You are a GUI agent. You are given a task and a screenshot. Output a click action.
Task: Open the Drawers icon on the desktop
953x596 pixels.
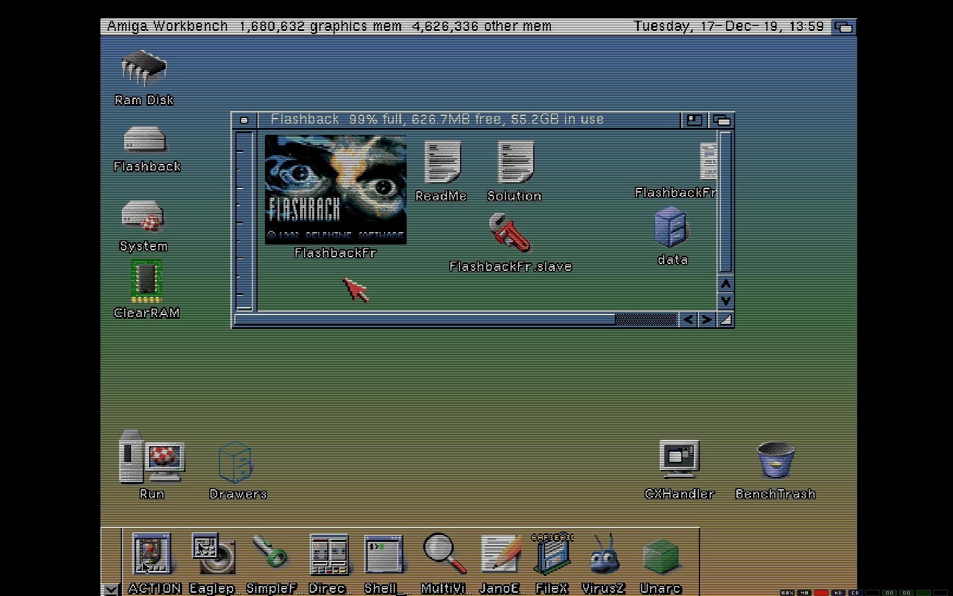(x=236, y=462)
